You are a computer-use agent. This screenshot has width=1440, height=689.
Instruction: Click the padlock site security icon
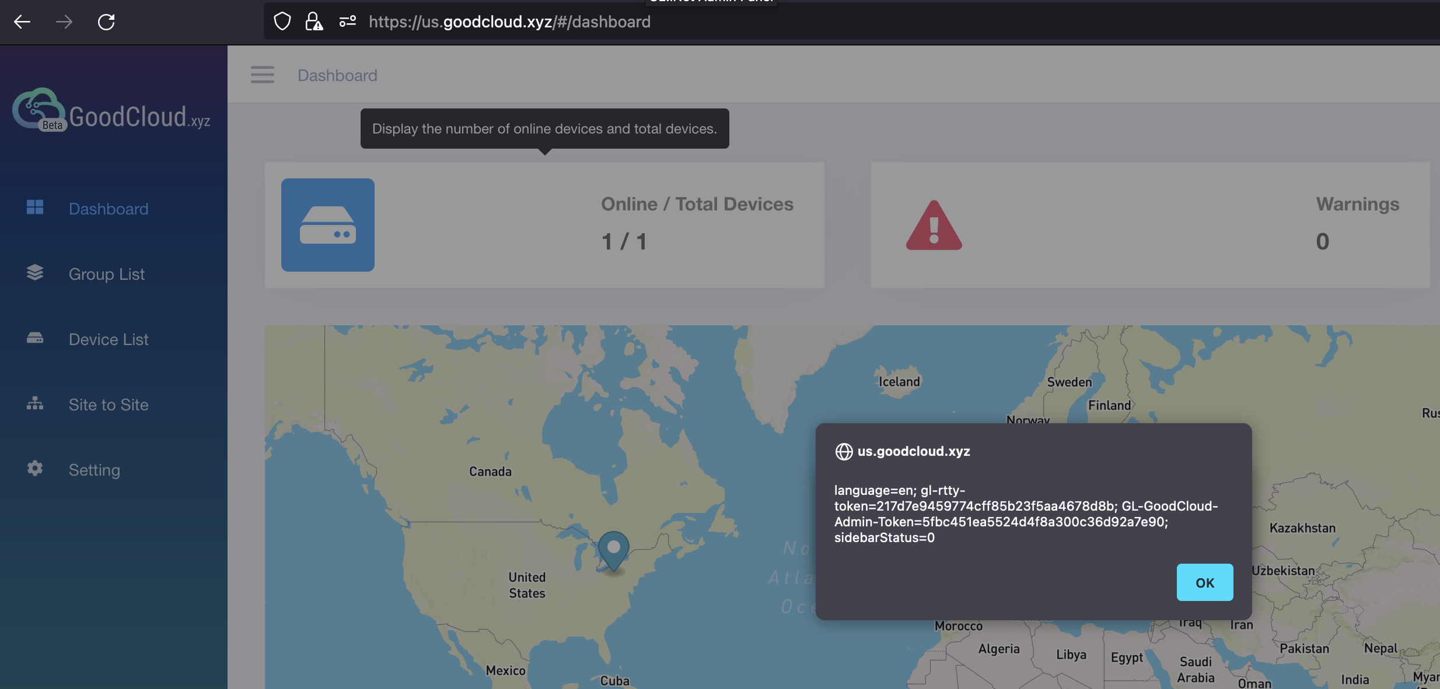tap(314, 22)
